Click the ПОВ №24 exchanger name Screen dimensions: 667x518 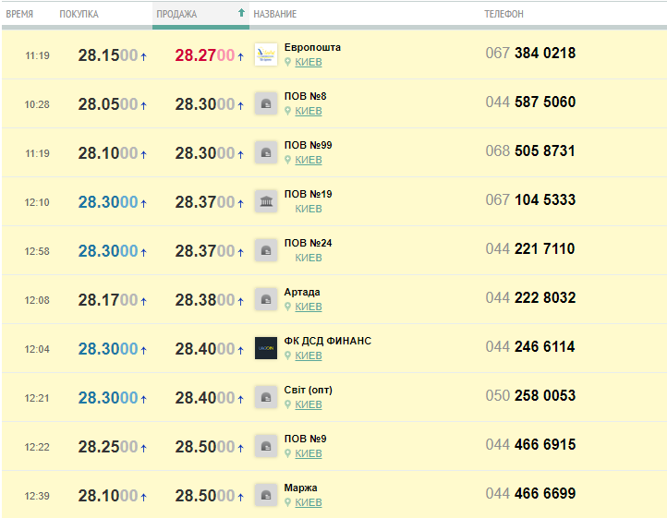tap(309, 243)
